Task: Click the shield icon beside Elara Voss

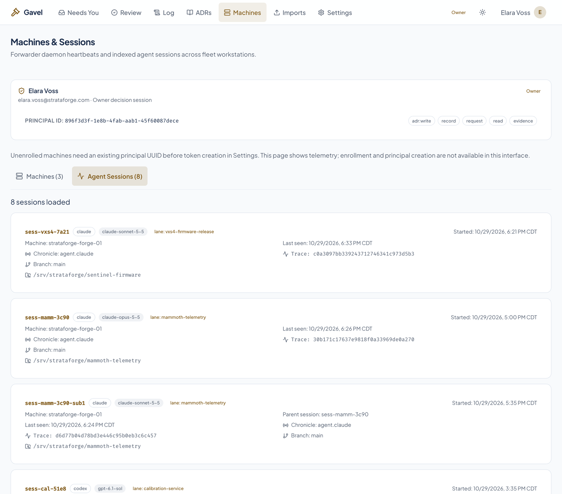Action: (x=21, y=91)
